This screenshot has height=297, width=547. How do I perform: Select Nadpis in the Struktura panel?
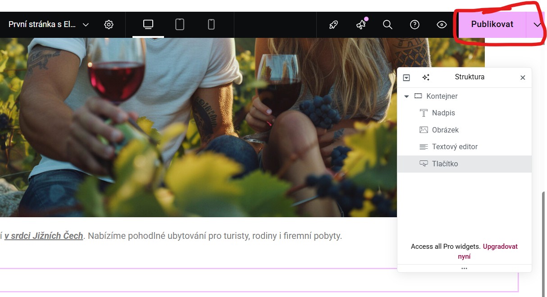(443, 113)
